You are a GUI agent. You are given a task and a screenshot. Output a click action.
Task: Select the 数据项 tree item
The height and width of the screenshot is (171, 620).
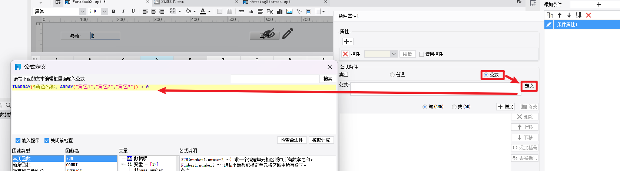(137, 158)
